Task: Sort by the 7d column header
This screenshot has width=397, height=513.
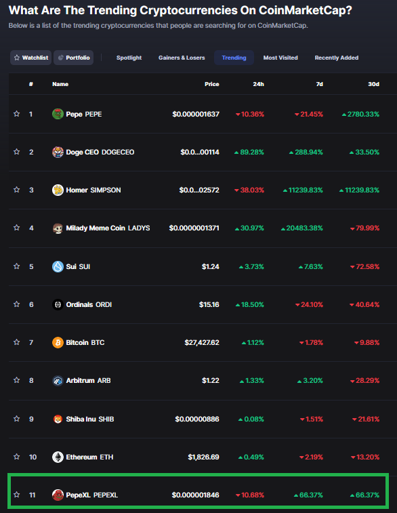Action: coord(320,84)
